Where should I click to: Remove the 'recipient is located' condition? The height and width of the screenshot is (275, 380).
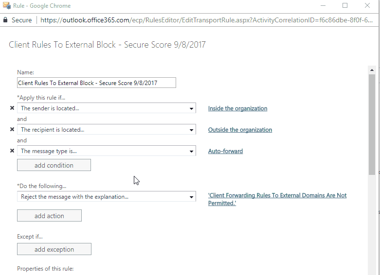tap(12, 129)
